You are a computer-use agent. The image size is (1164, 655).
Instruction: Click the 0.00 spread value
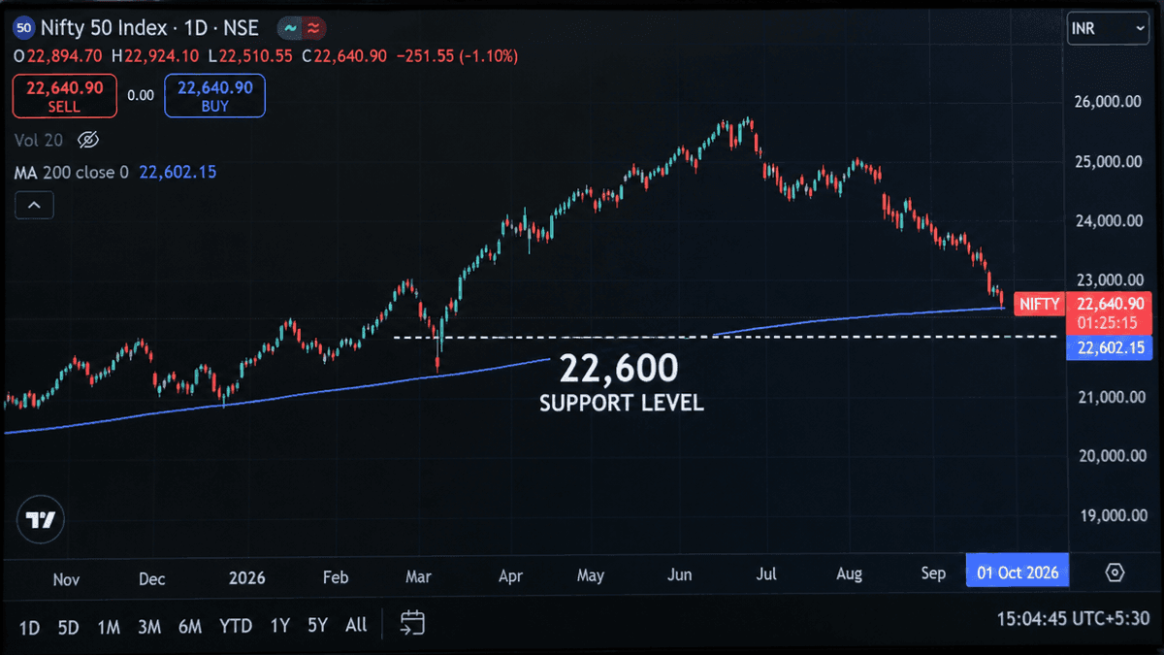pos(141,95)
